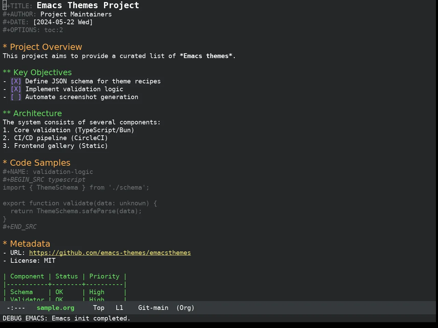The image size is (438, 328).
Task: Click the 'Status' table header cell
Action: pyautogui.click(x=67, y=276)
